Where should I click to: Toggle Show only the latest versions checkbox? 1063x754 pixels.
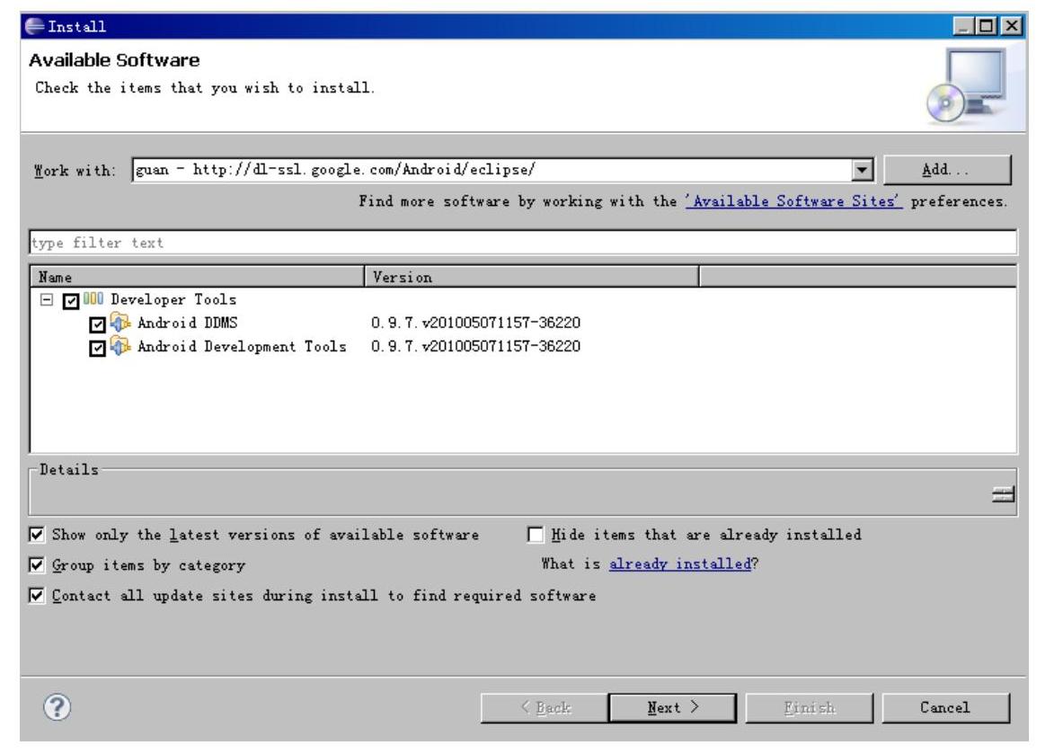click(x=37, y=535)
